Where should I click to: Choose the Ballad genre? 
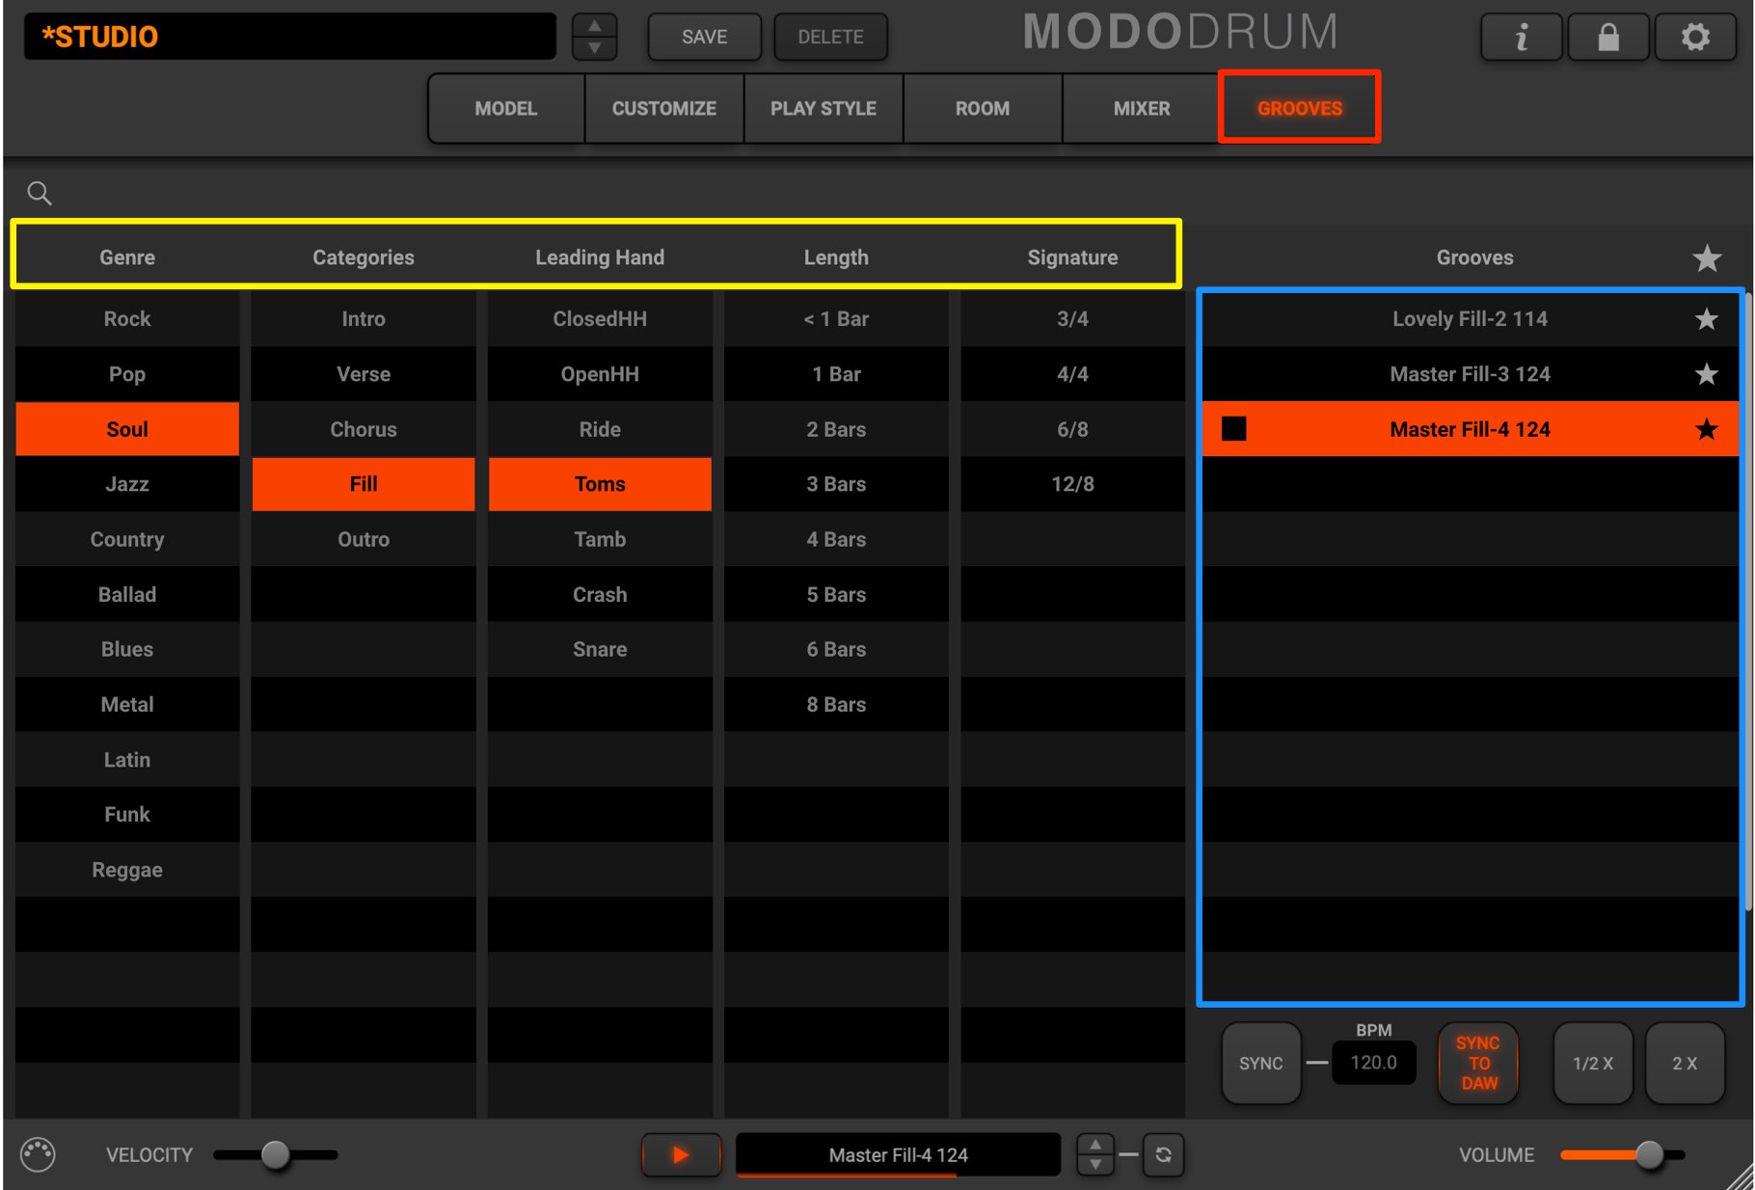click(x=127, y=594)
